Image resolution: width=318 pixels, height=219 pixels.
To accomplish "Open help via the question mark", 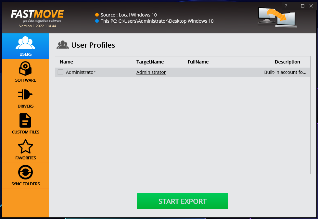I will [286, 6].
